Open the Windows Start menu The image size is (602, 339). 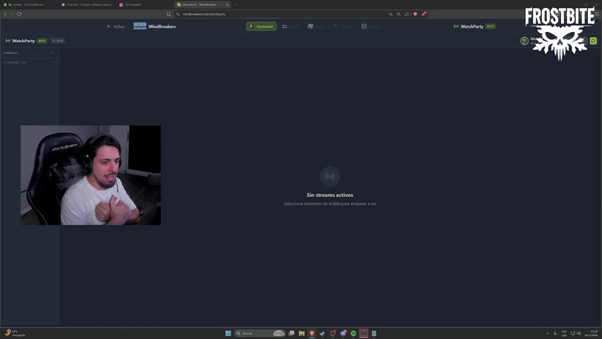228,333
